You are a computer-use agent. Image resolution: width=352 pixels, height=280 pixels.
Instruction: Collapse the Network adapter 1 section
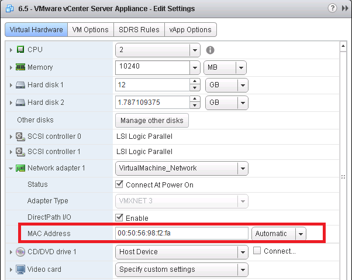click(11, 168)
